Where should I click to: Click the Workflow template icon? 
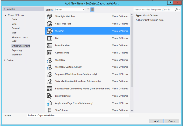(49, 60)
